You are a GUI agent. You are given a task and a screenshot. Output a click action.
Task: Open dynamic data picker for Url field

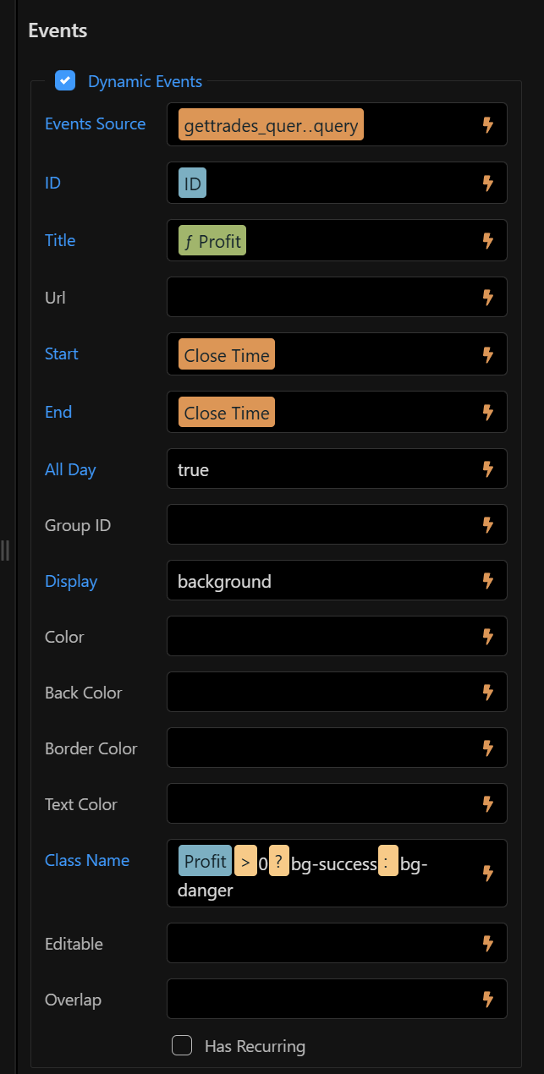(487, 297)
